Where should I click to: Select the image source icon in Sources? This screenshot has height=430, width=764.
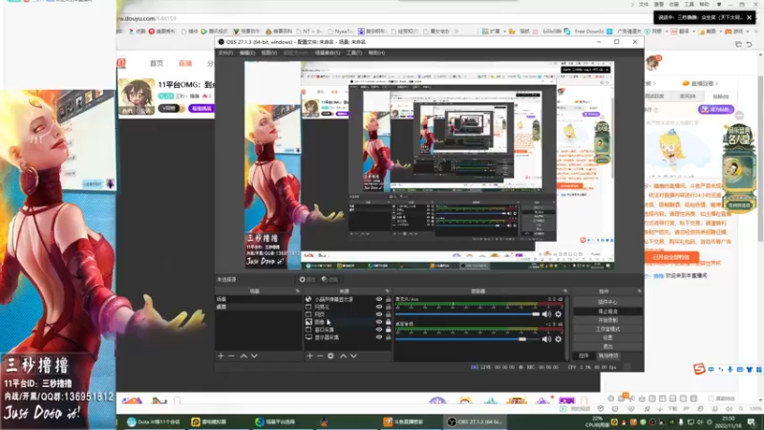[x=308, y=322]
